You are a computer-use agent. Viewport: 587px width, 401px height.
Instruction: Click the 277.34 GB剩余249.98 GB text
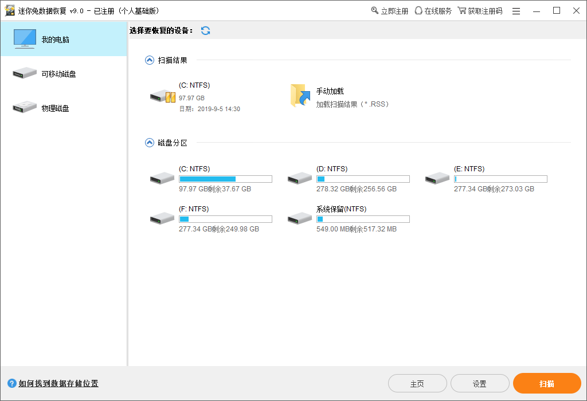(219, 229)
